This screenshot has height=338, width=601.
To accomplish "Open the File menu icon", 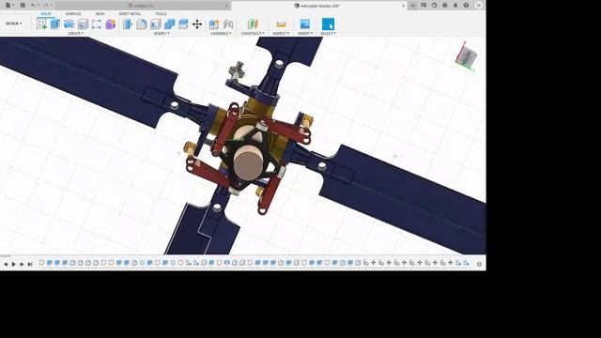I will point(8,6).
